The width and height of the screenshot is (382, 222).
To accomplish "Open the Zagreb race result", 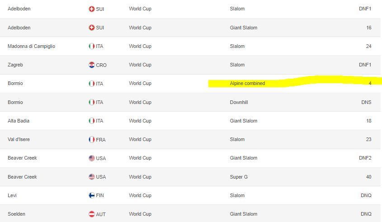I will [x=15, y=65].
